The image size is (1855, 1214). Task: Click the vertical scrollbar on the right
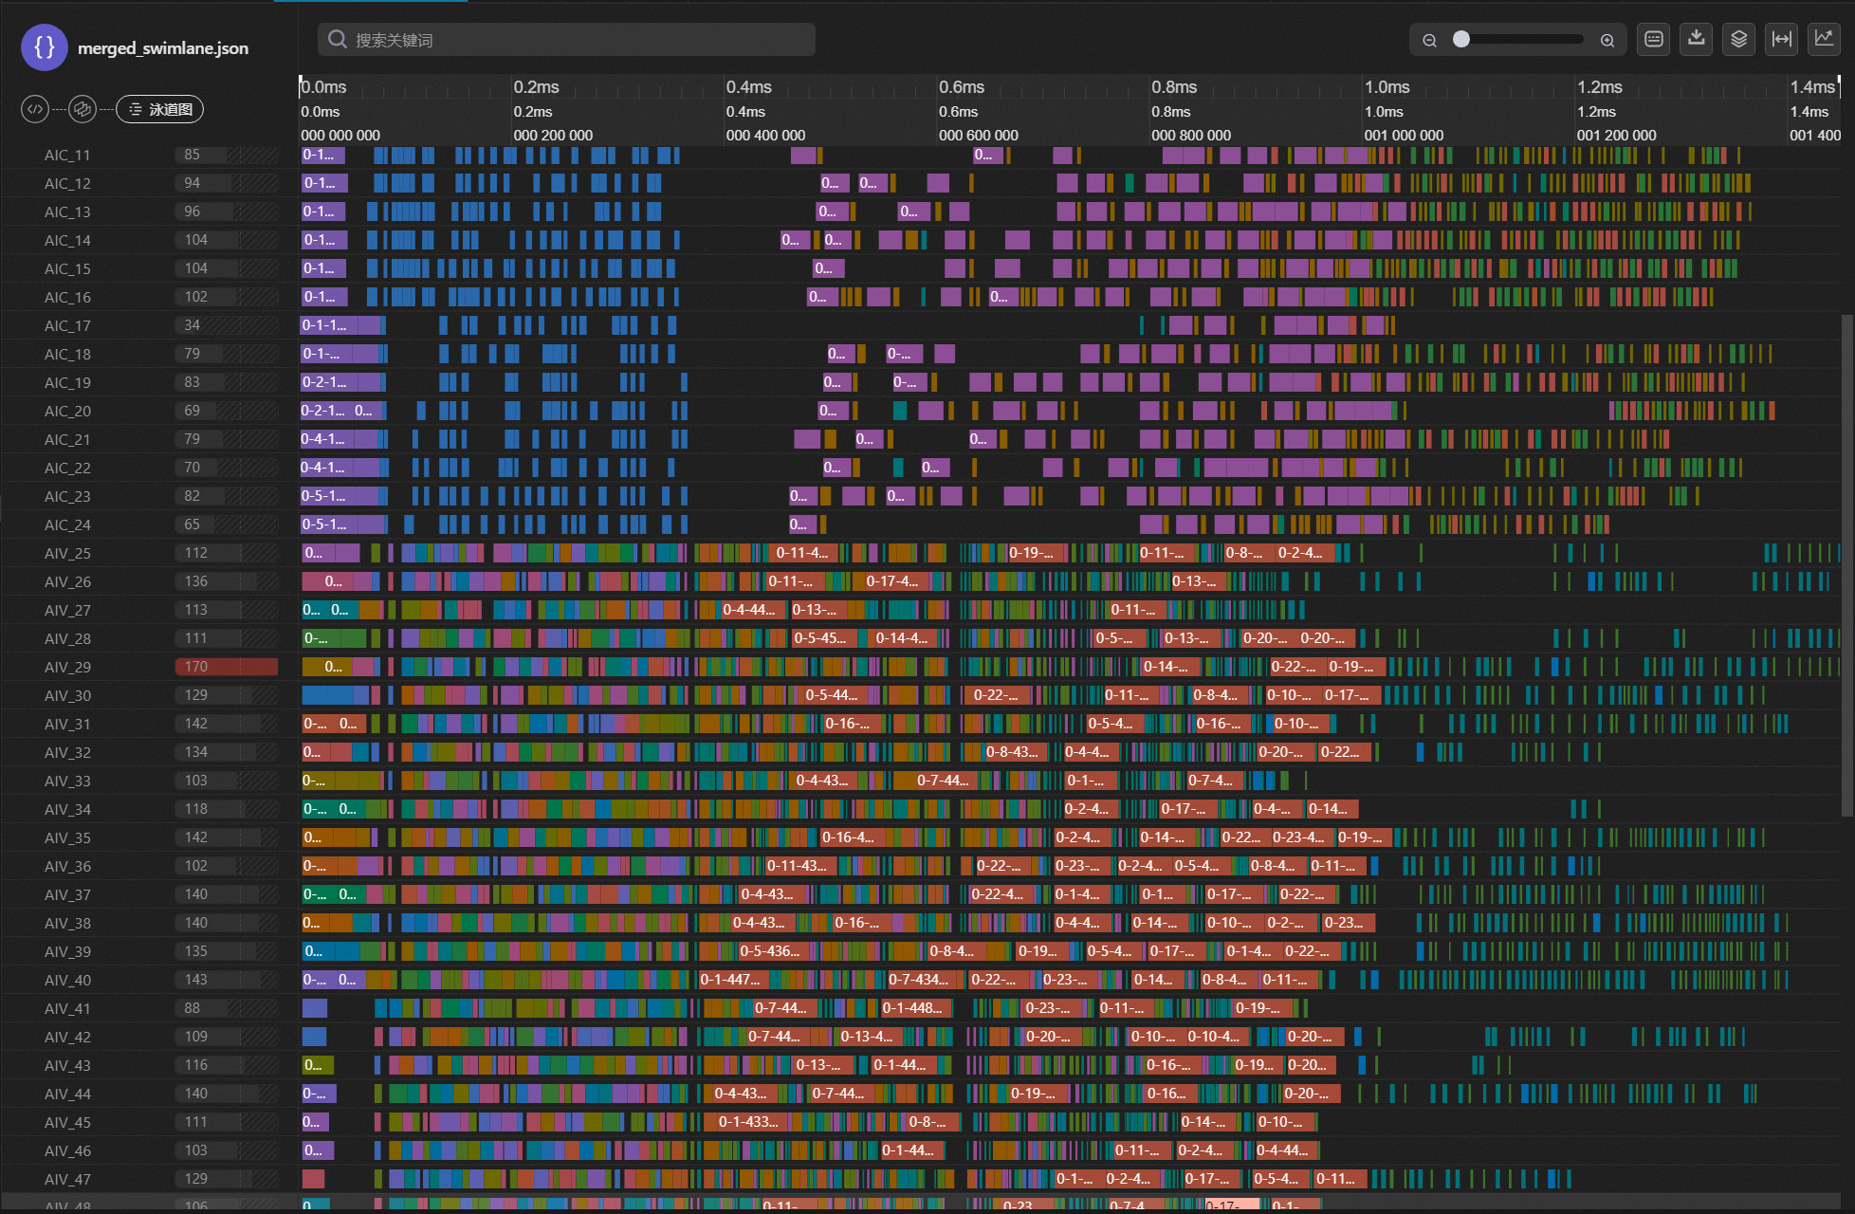(x=1846, y=564)
